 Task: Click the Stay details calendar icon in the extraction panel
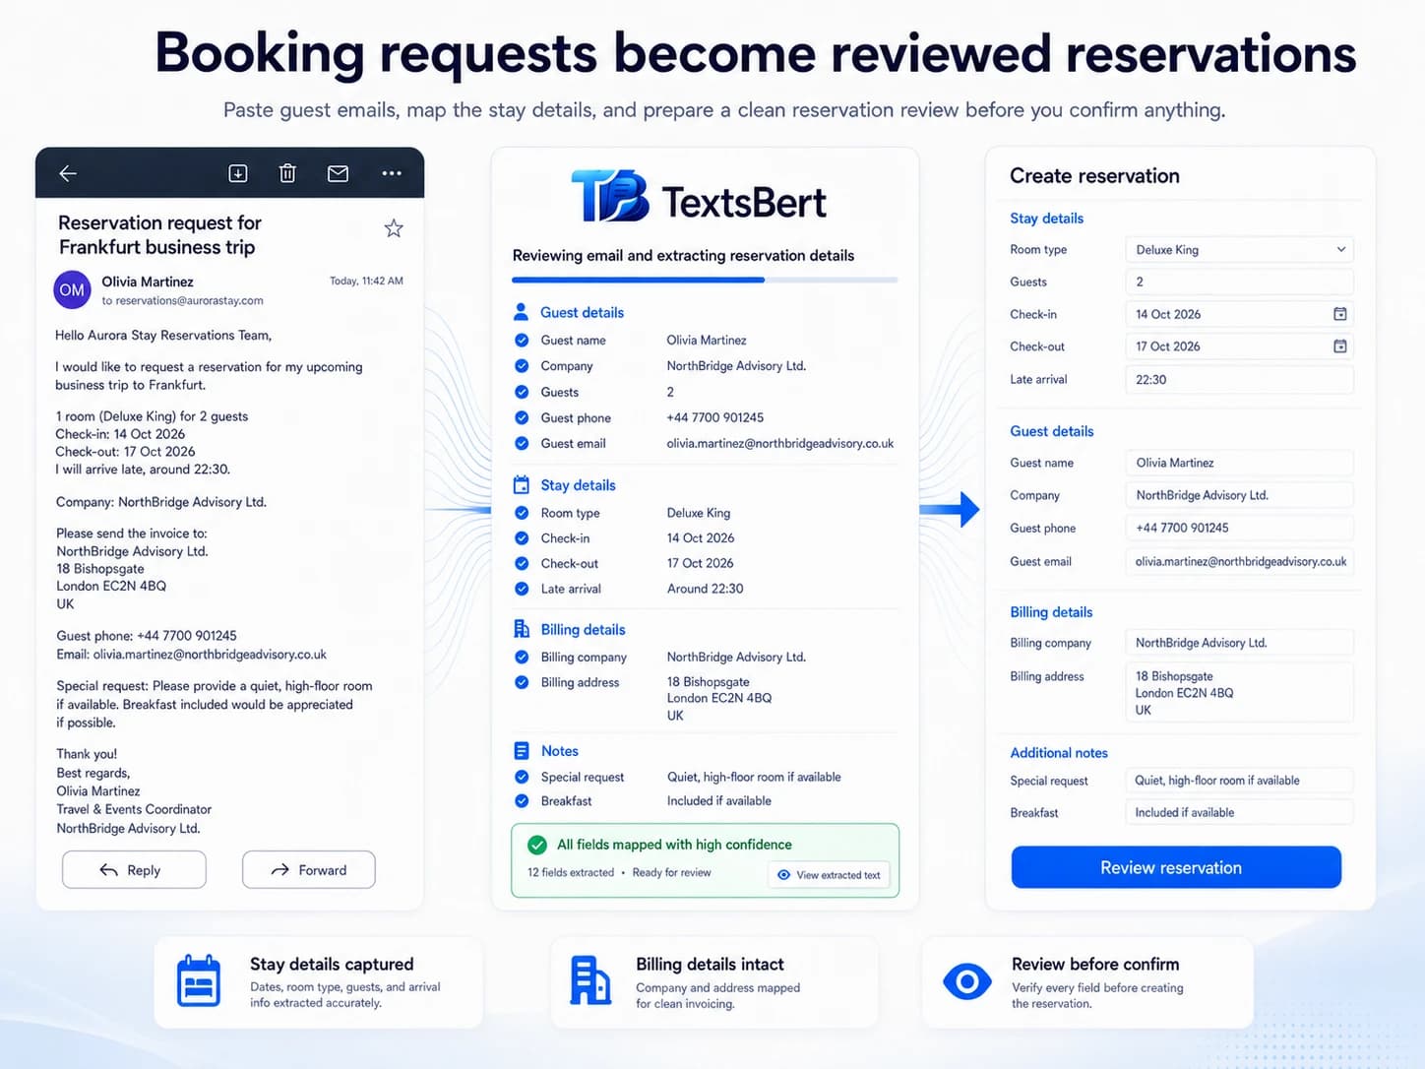[x=522, y=484]
